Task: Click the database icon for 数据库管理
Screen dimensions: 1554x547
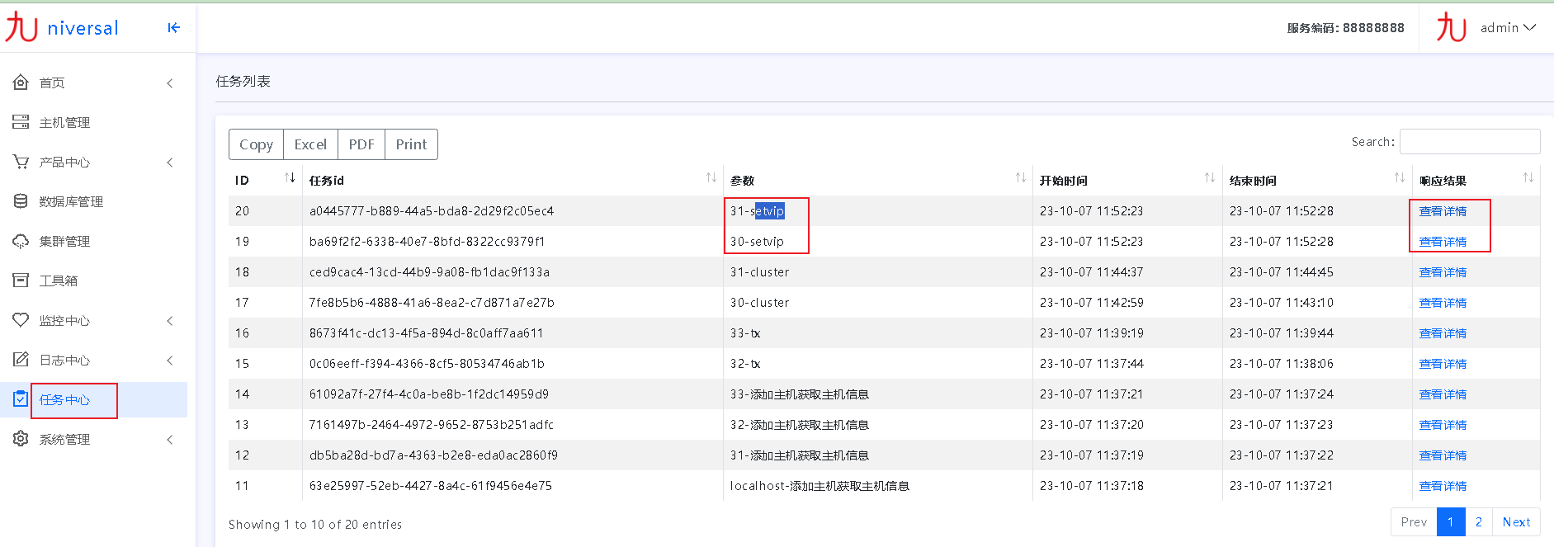Action: click(x=21, y=201)
